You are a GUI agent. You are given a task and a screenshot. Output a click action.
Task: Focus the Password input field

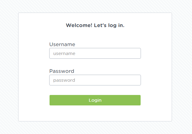point(95,80)
